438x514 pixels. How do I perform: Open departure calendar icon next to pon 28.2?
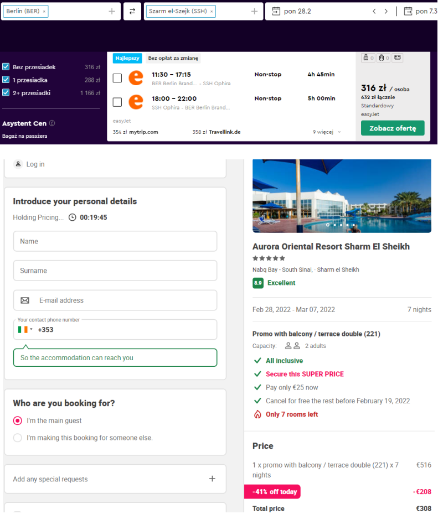point(276,11)
